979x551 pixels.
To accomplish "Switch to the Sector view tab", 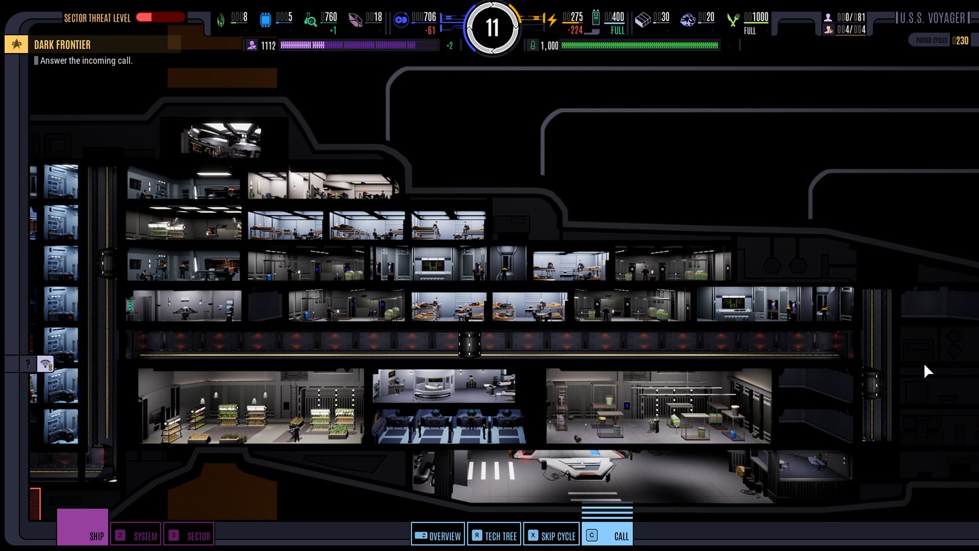I will pyautogui.click(x=189, y=535).
